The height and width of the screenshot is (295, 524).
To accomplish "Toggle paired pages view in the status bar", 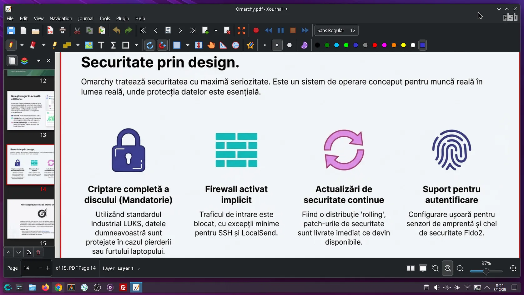I will tap(410, 268).
